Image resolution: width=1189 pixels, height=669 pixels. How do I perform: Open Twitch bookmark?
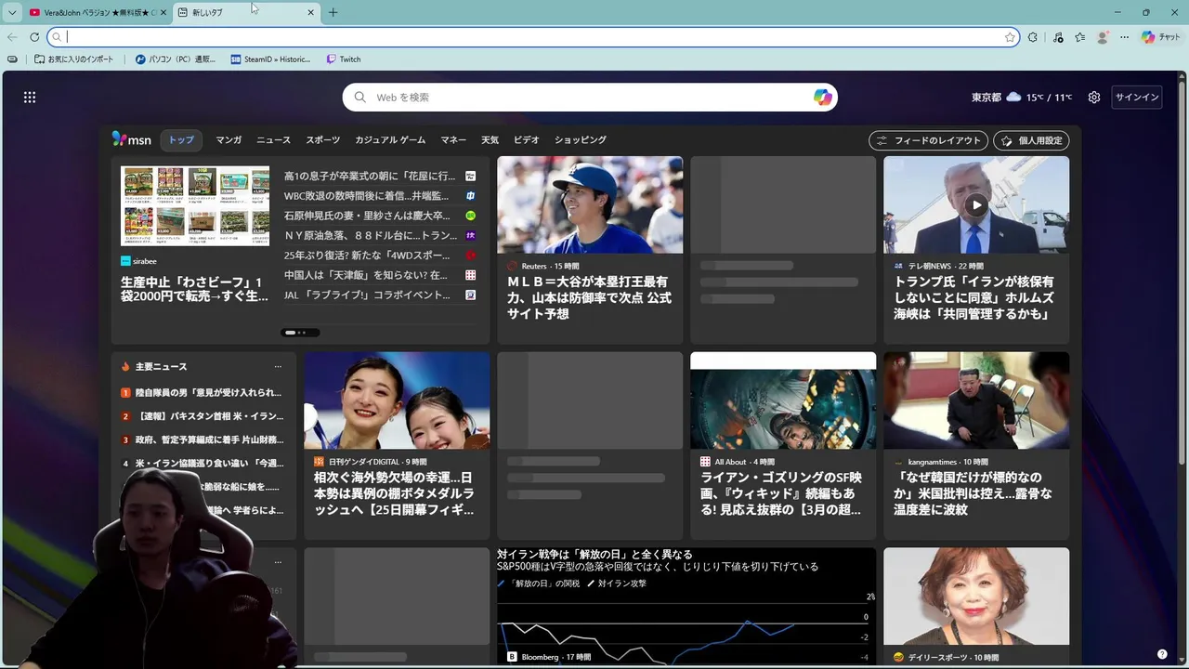click(x=344, y=59)
